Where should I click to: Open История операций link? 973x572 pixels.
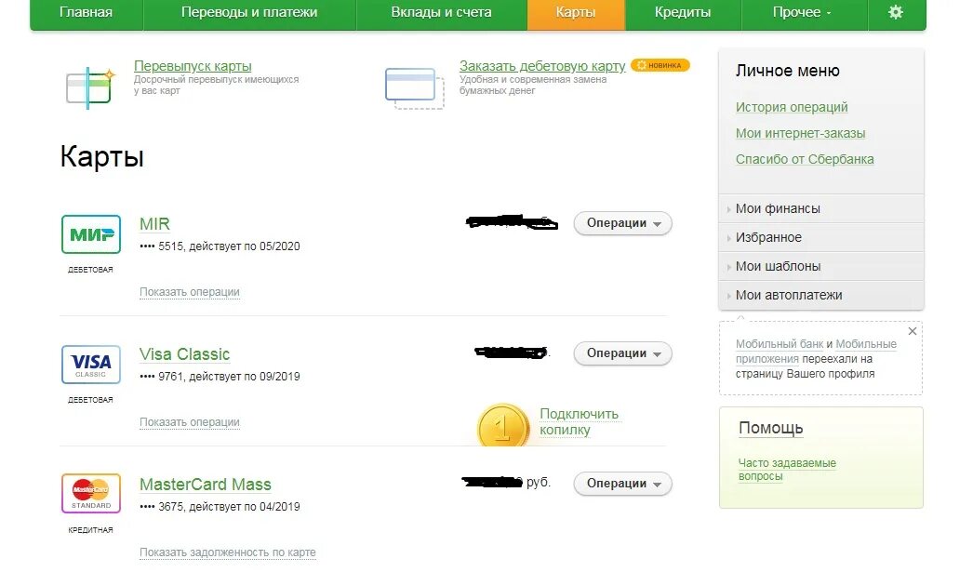(x=792, y=107)
